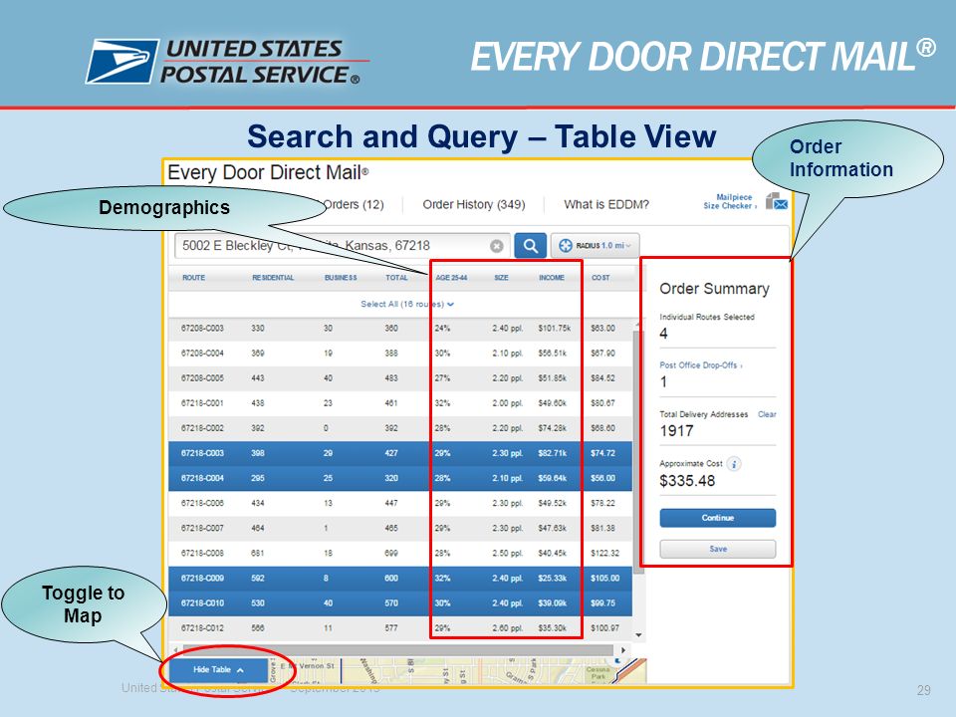Image resolution: width=956 pixels, height=717 pixels.
Task: Clear the address field with X icon
Action: [x=497, y=246]
